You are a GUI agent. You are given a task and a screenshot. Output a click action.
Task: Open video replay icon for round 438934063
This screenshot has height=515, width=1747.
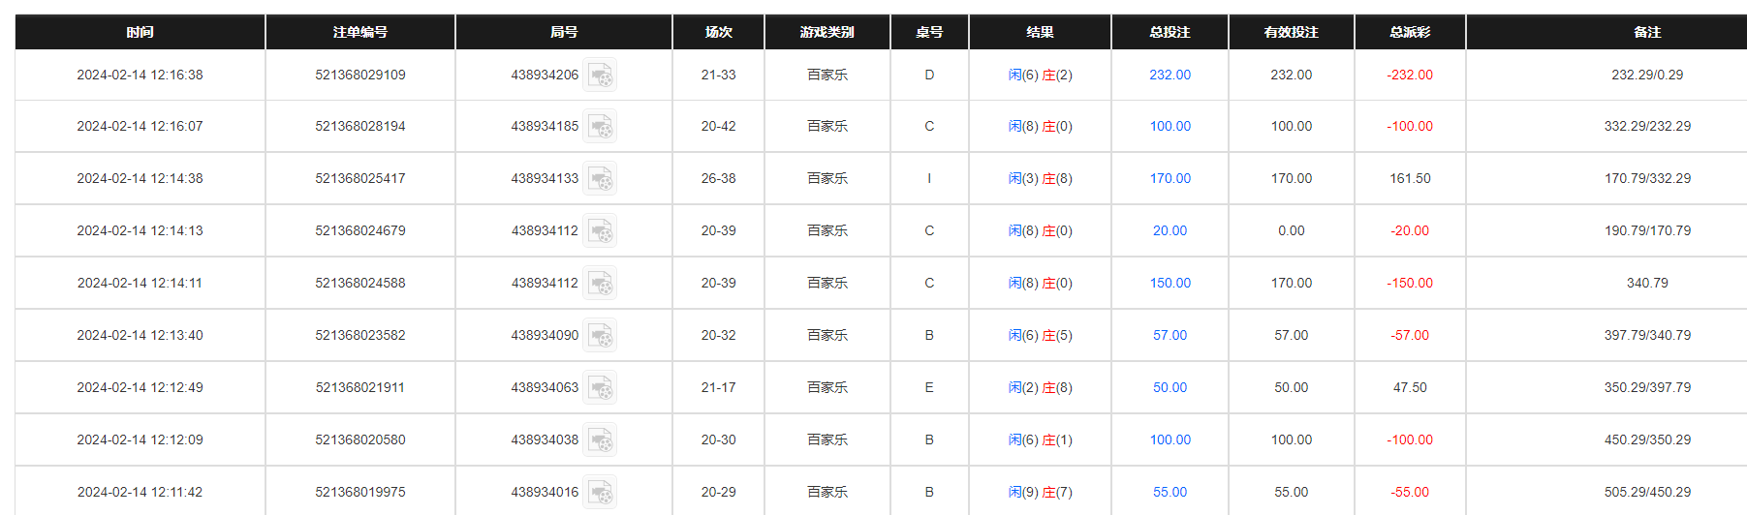[x=600, y=387]
